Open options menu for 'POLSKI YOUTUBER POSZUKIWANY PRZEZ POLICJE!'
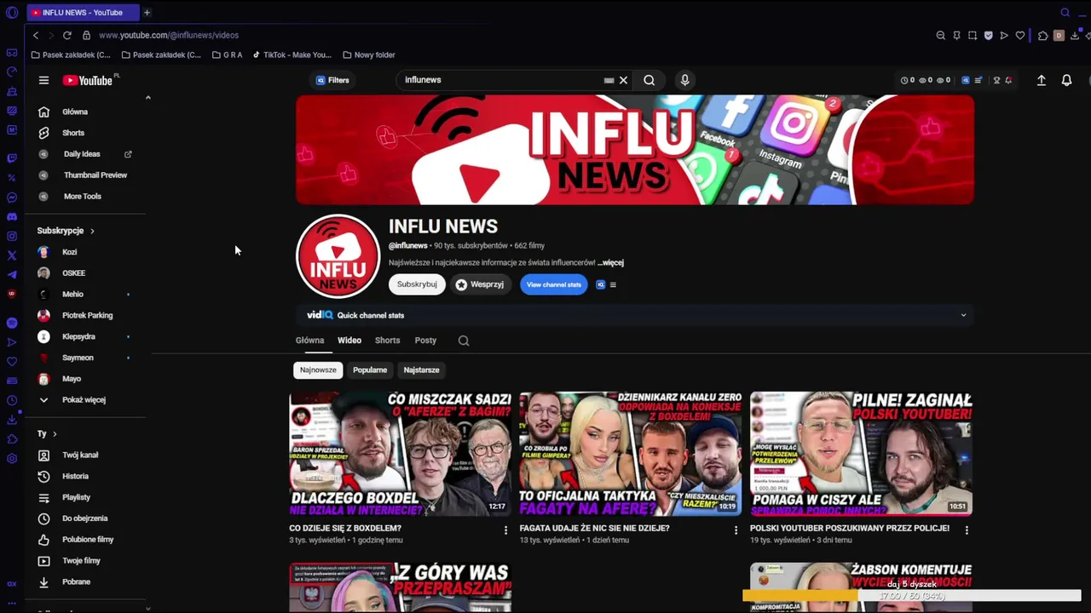Screen dimensions: 1091x613 point(967,530)
